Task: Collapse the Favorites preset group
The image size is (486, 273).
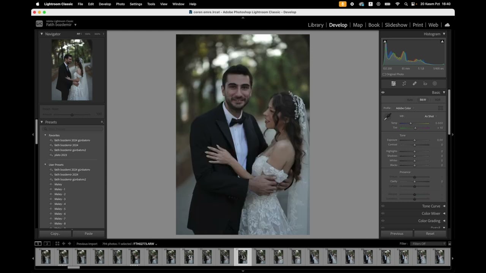Action: [x=45, y=135]
